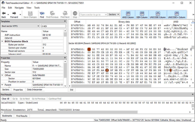This screenshot has height=122, width=195.
Task: Click the Save Changes floppy icon
Action: [x=30, y=13]
